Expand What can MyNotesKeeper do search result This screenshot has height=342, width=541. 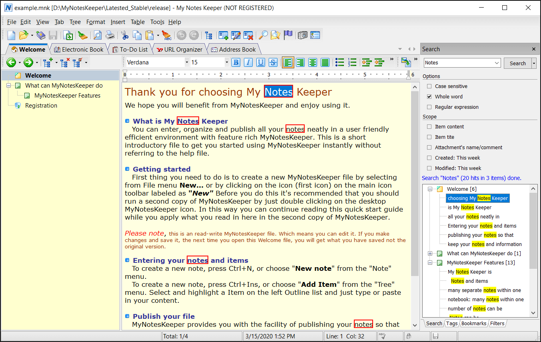point(430,254)
